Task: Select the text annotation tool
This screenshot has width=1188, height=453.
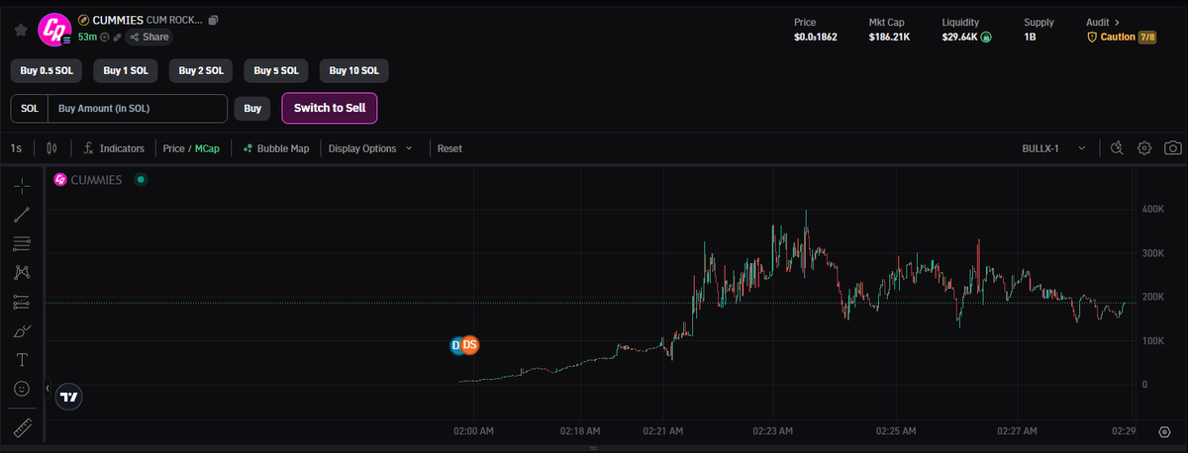Action: pyautogui.click(x=22, y=360)
